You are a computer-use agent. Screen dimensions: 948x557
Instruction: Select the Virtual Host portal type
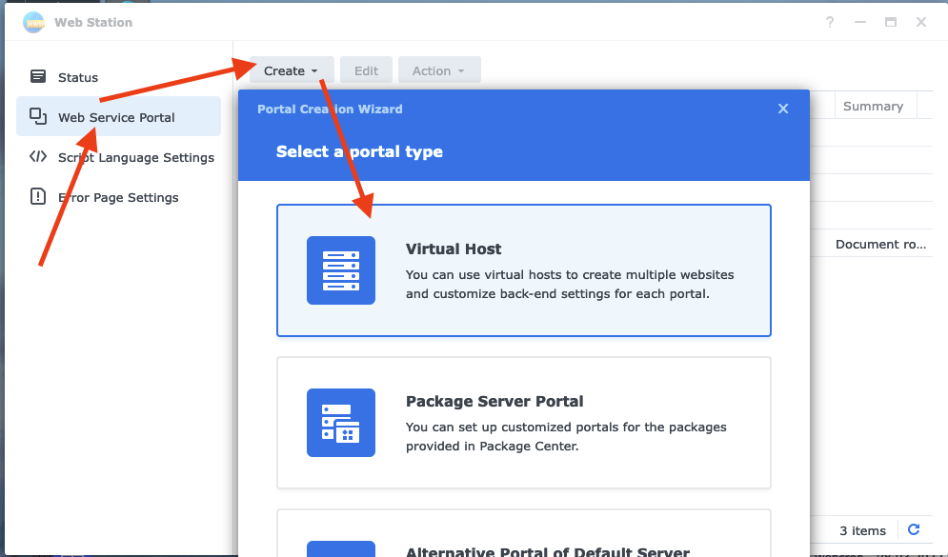[524, 269]
